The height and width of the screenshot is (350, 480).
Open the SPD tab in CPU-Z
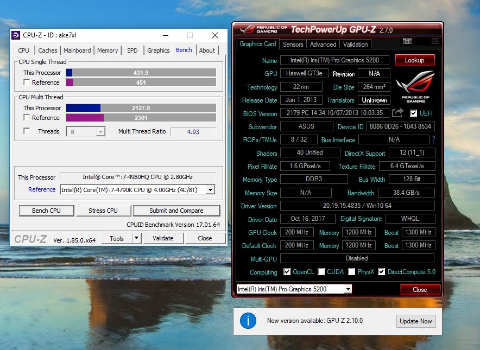tap(132, 50)
